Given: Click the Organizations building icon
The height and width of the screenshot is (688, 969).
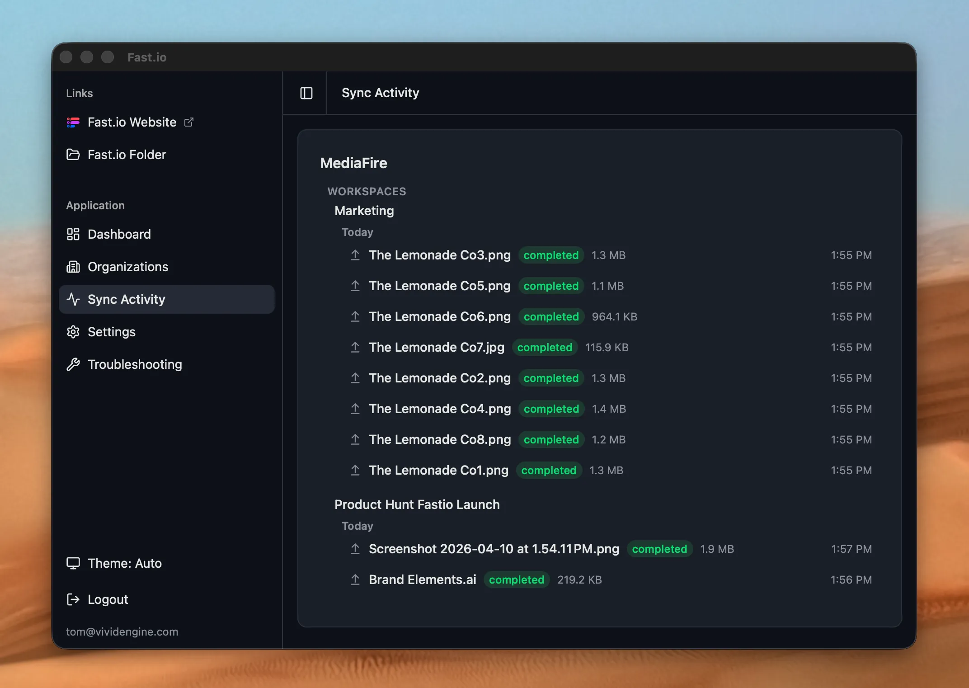Looking at the screenshot, I should pyautogui.click(x=74, y=267).
